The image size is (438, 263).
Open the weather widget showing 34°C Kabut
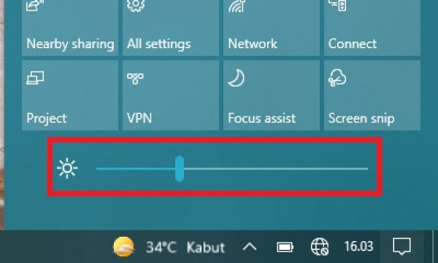click(x=169, y=247)
